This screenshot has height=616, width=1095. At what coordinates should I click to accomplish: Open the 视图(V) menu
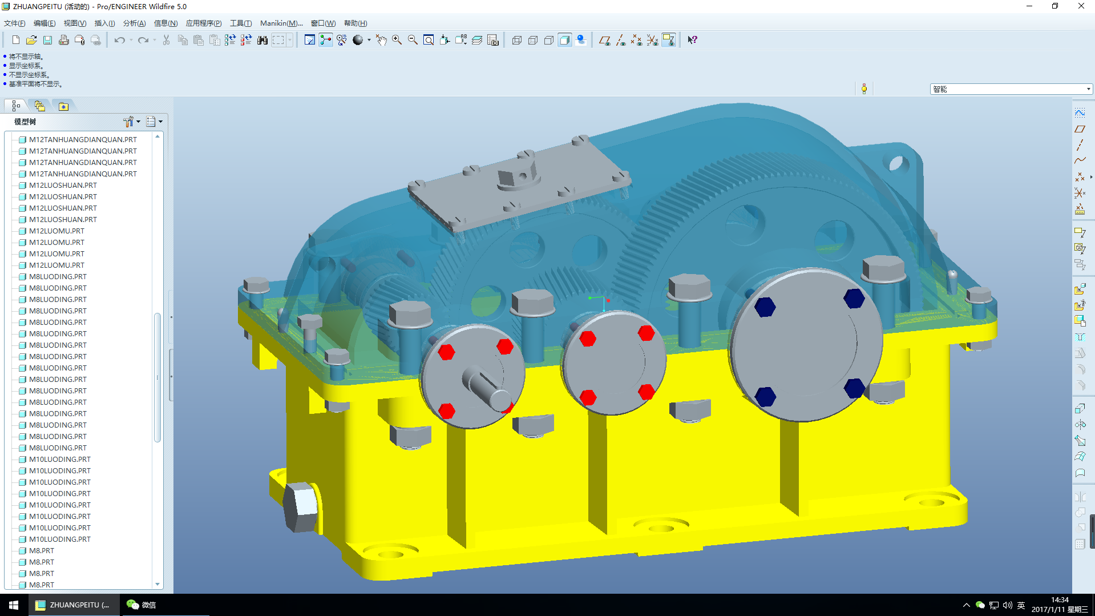coord(75,23)
